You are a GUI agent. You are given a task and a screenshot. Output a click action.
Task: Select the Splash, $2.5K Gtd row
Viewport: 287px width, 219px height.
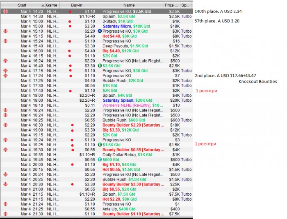tap(97, 16)
